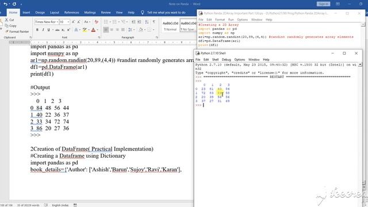Apply the No Spacing style
The image size is (368, 207).
tap(188, 26)
